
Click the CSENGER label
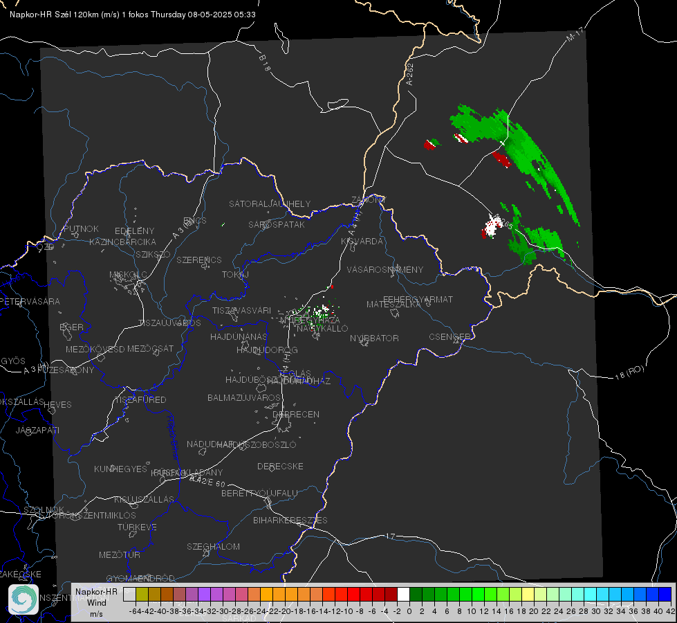click(x=449, y=336)
